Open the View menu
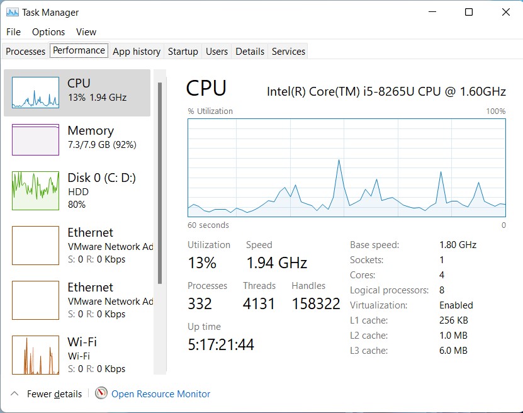The image size is (523, 413). click(x=86, y=31)
